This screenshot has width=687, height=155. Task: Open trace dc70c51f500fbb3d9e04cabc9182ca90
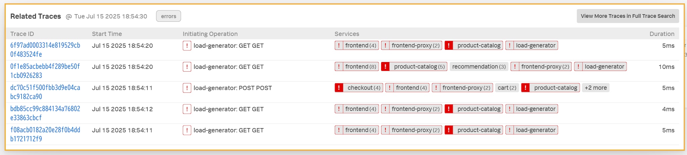(x=45, y=92)
